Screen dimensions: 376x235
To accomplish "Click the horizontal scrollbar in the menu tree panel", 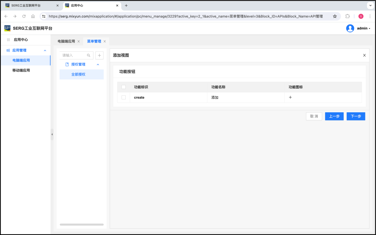I will point(82,225).
